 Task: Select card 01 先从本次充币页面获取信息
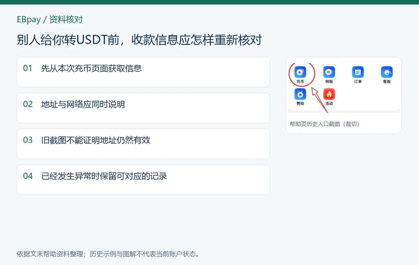tap(144, 72)
